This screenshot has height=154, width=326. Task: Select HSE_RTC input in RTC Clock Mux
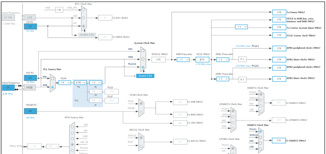[x=84, y=10]
